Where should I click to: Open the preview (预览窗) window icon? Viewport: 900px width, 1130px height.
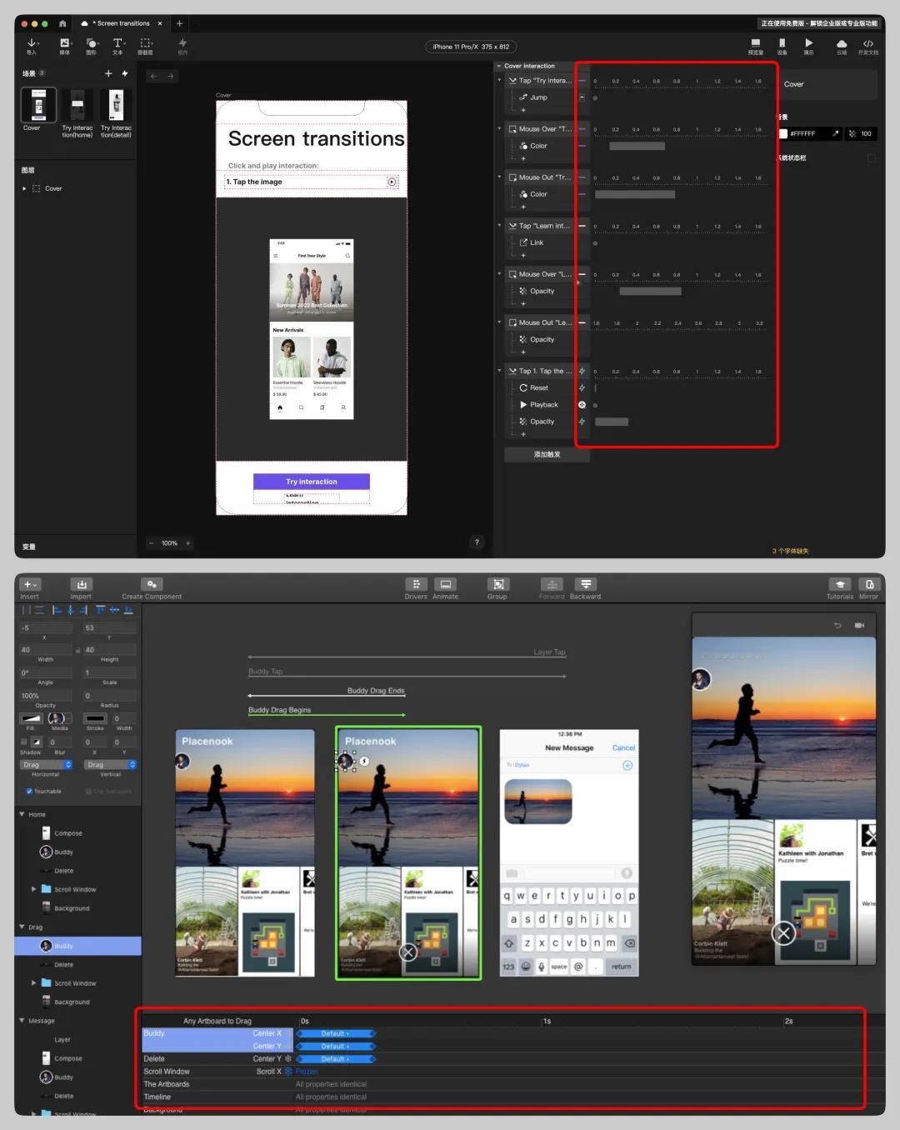(x=755, y=42)
